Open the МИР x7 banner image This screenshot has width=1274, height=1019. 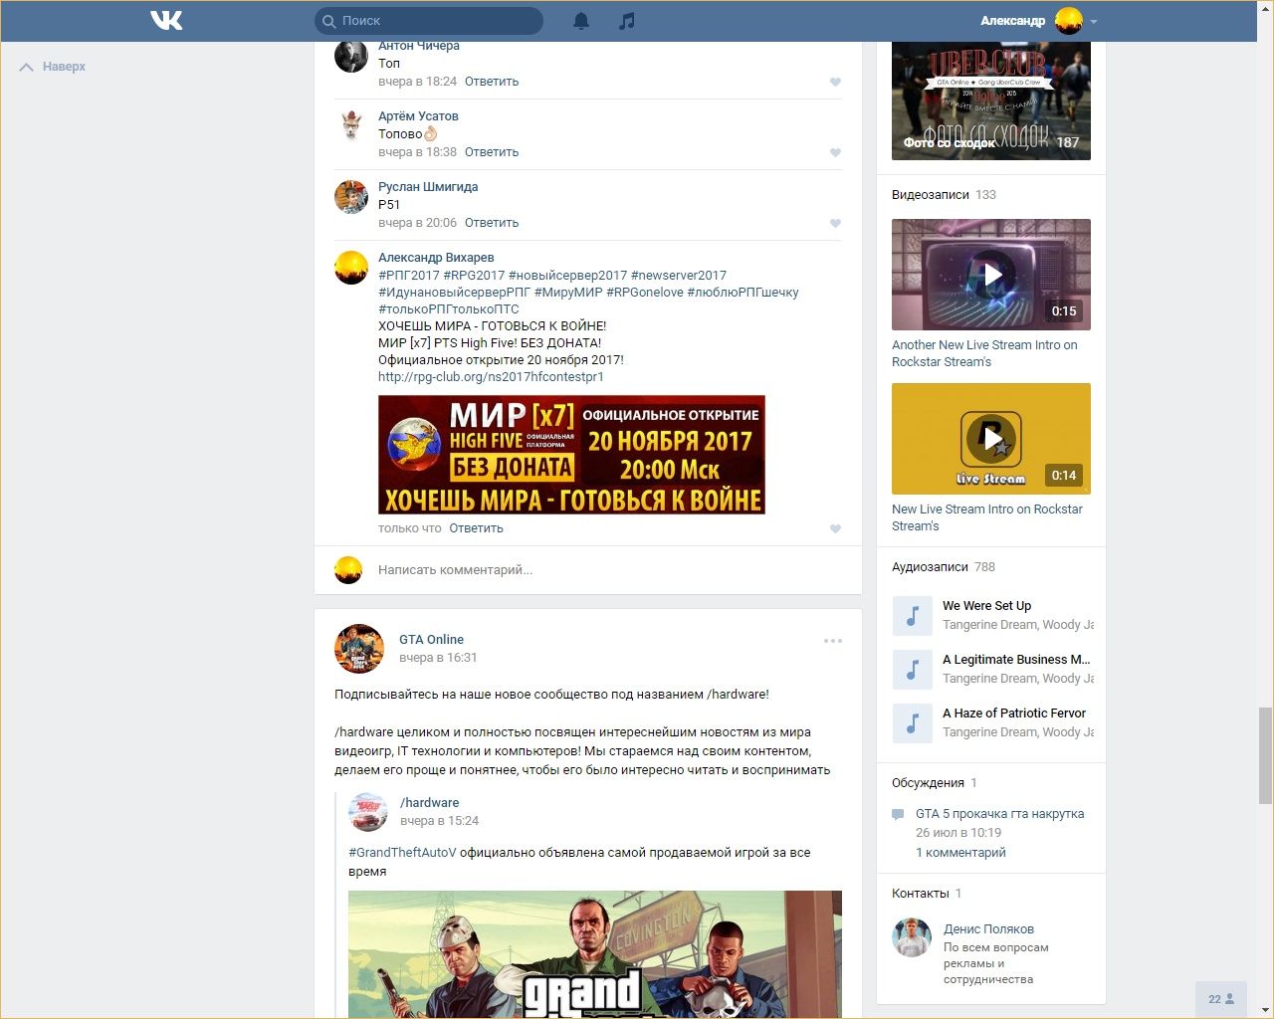(x=571, y=455)
